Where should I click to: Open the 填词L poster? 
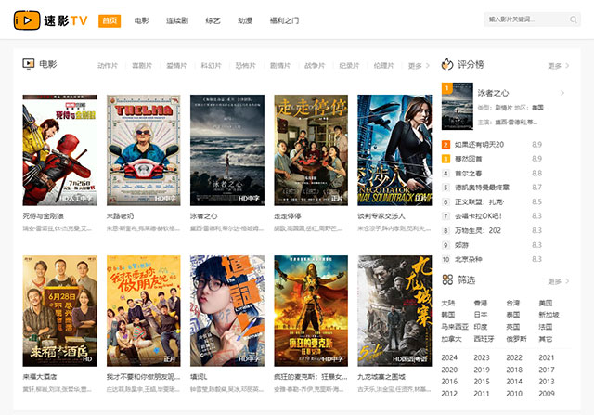click(227, 311)
